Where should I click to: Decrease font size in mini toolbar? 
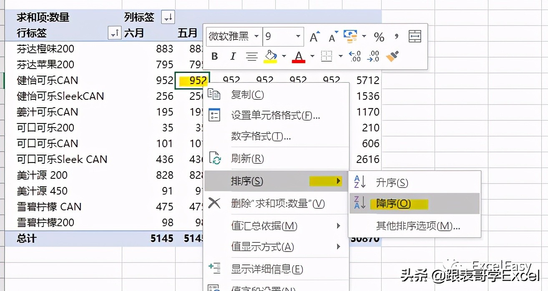click(x=333, y=37)
